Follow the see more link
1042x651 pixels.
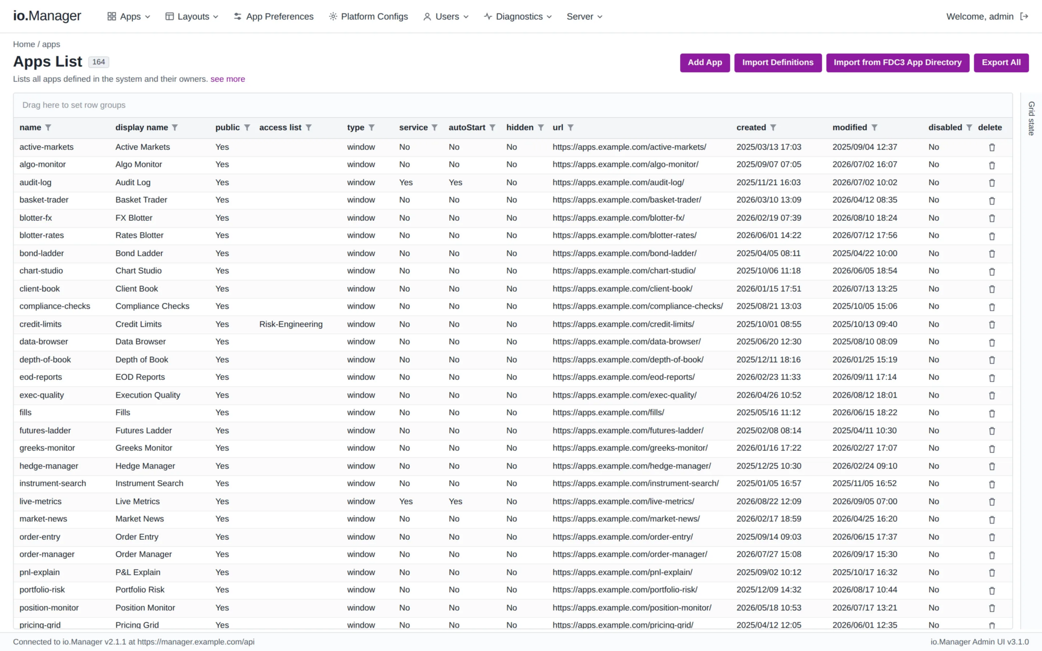(x=227, y=79)
